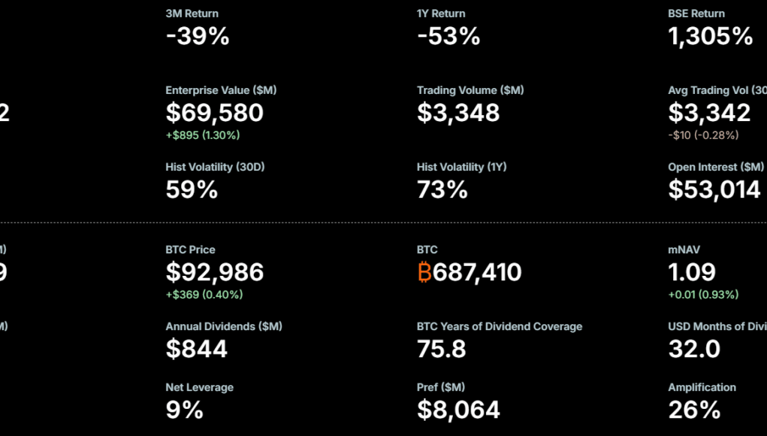Click the Pref ($M) $8,064 figure
This screenshot has height=436, width=767.
[x=458, y=410]
